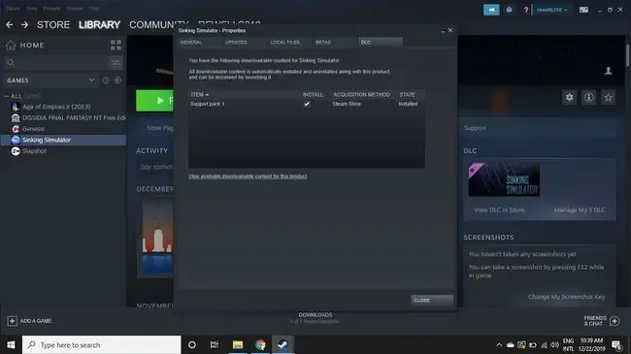Go to the Store section
This screenshot has height=354, width=631.
click(x=53, y=25)
